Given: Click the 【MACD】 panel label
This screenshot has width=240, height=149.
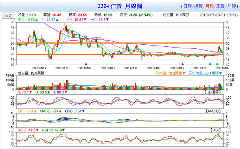Looking at the screenshot, I should [x=213, y=111].
